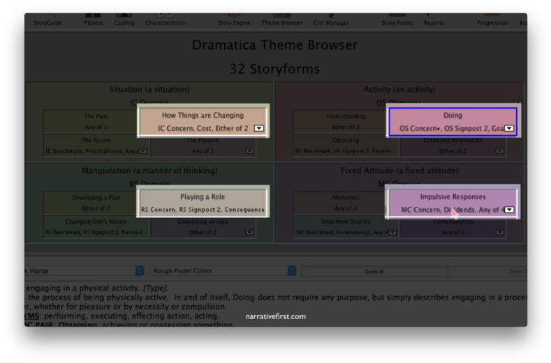Open the Characteristics toolbar item
Image resolution: width=551 pixels, height=363 pixels.
pos(165,20)
